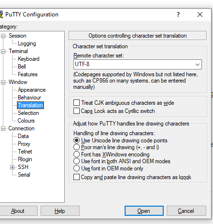Click the PuTTY icon in the title bar
The height and width of the screenshot is (224, 213).
click(1, 14)
